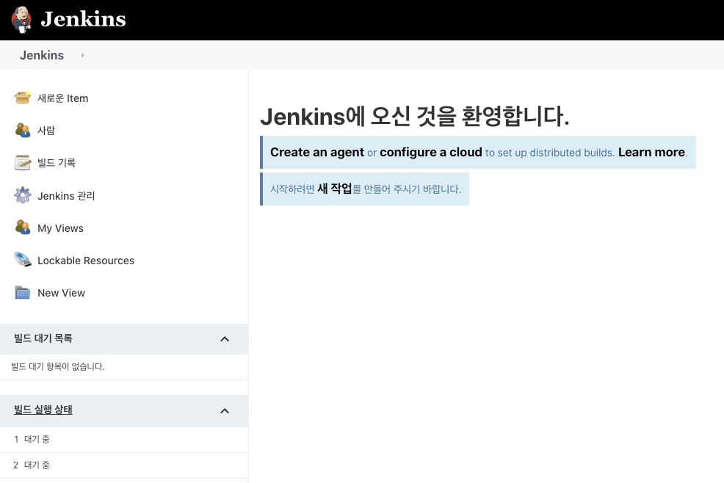724x483 pixels.
Task: Click the configure a cloud link
Action: pos(431,153)
